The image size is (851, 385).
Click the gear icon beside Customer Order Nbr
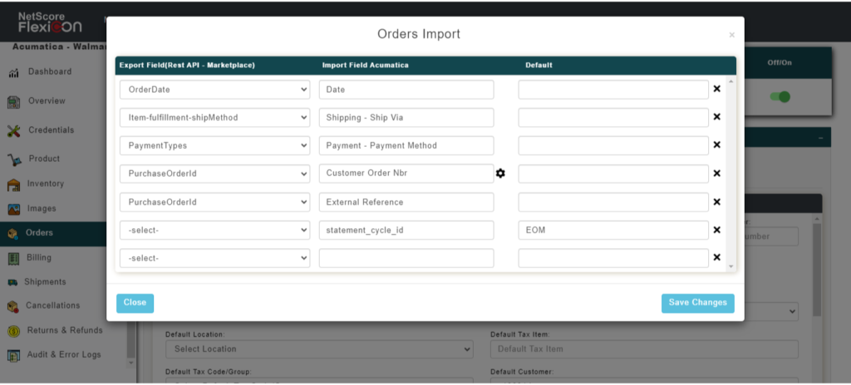(x=500, y=173)
